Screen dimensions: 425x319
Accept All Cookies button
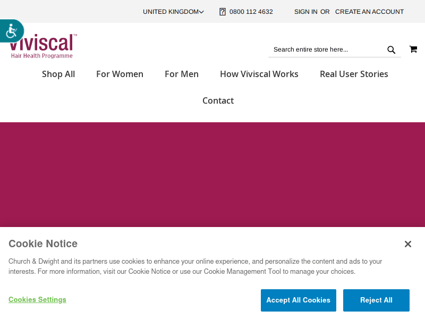pyautogui.click(x=299, y=300)
